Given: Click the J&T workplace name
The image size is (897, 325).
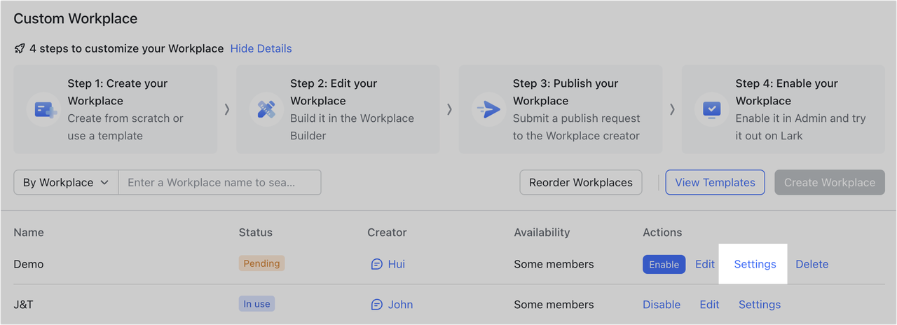Looking at the screenshot, I should pyautogui.click(x=25, y=305).
